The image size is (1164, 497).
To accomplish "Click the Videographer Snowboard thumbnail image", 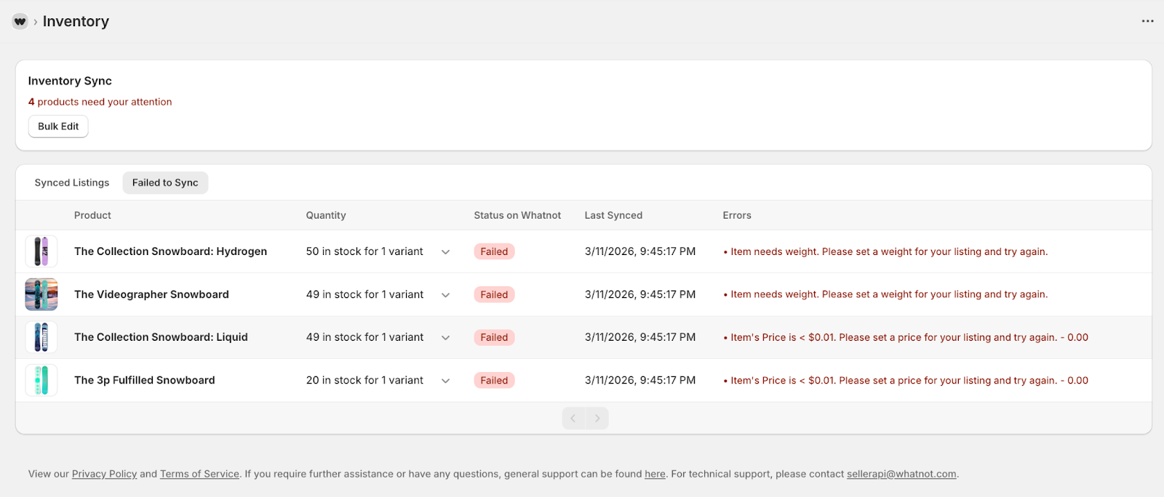I will (x=41, y=294).
